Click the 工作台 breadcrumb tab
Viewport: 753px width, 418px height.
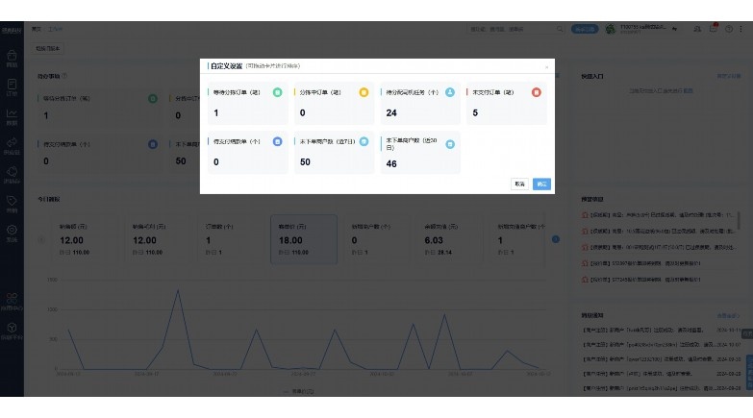[55, 29]
